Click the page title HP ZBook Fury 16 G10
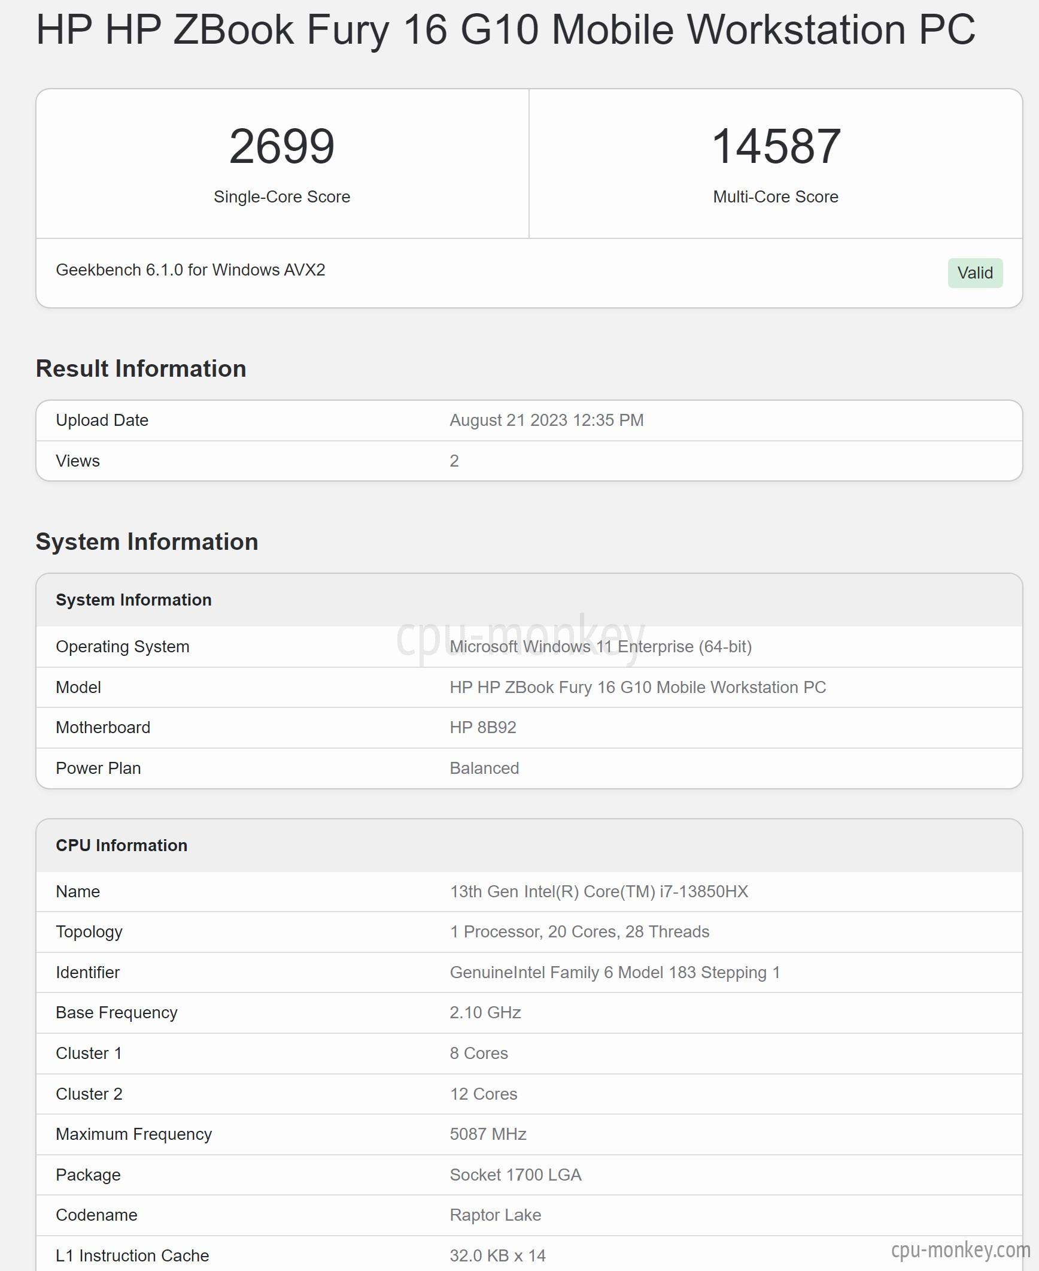 pyautogui.click(x=506, y=29)
